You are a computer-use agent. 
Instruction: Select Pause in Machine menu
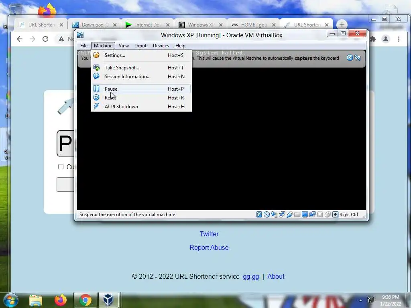point(141,89)
